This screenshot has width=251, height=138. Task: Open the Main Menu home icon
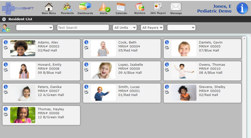(x=49, y=7)
